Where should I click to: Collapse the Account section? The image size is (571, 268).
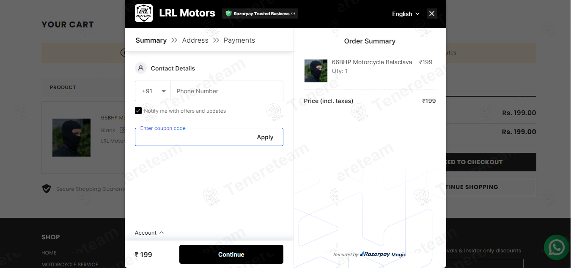coord(149,233)
